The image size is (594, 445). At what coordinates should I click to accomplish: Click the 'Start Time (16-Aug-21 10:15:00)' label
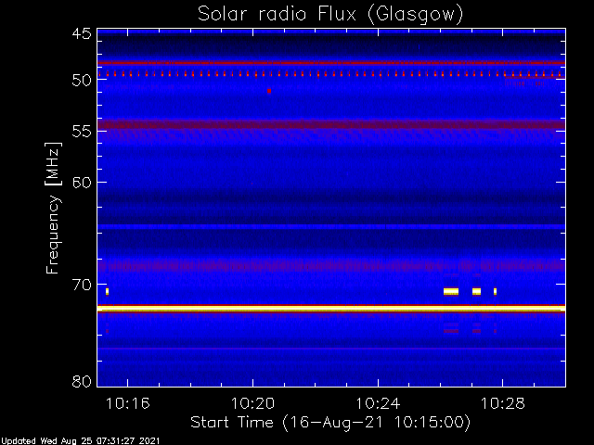(x=330, y=422)
